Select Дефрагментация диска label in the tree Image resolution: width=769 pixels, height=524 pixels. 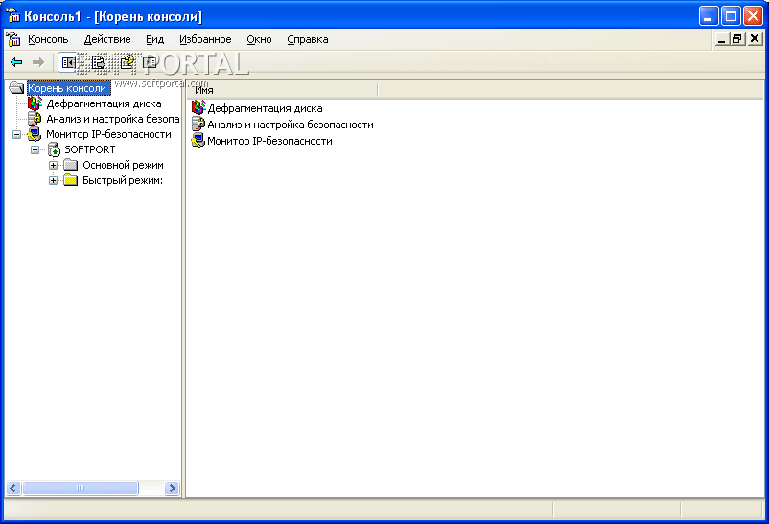click(x=104, y=103)
